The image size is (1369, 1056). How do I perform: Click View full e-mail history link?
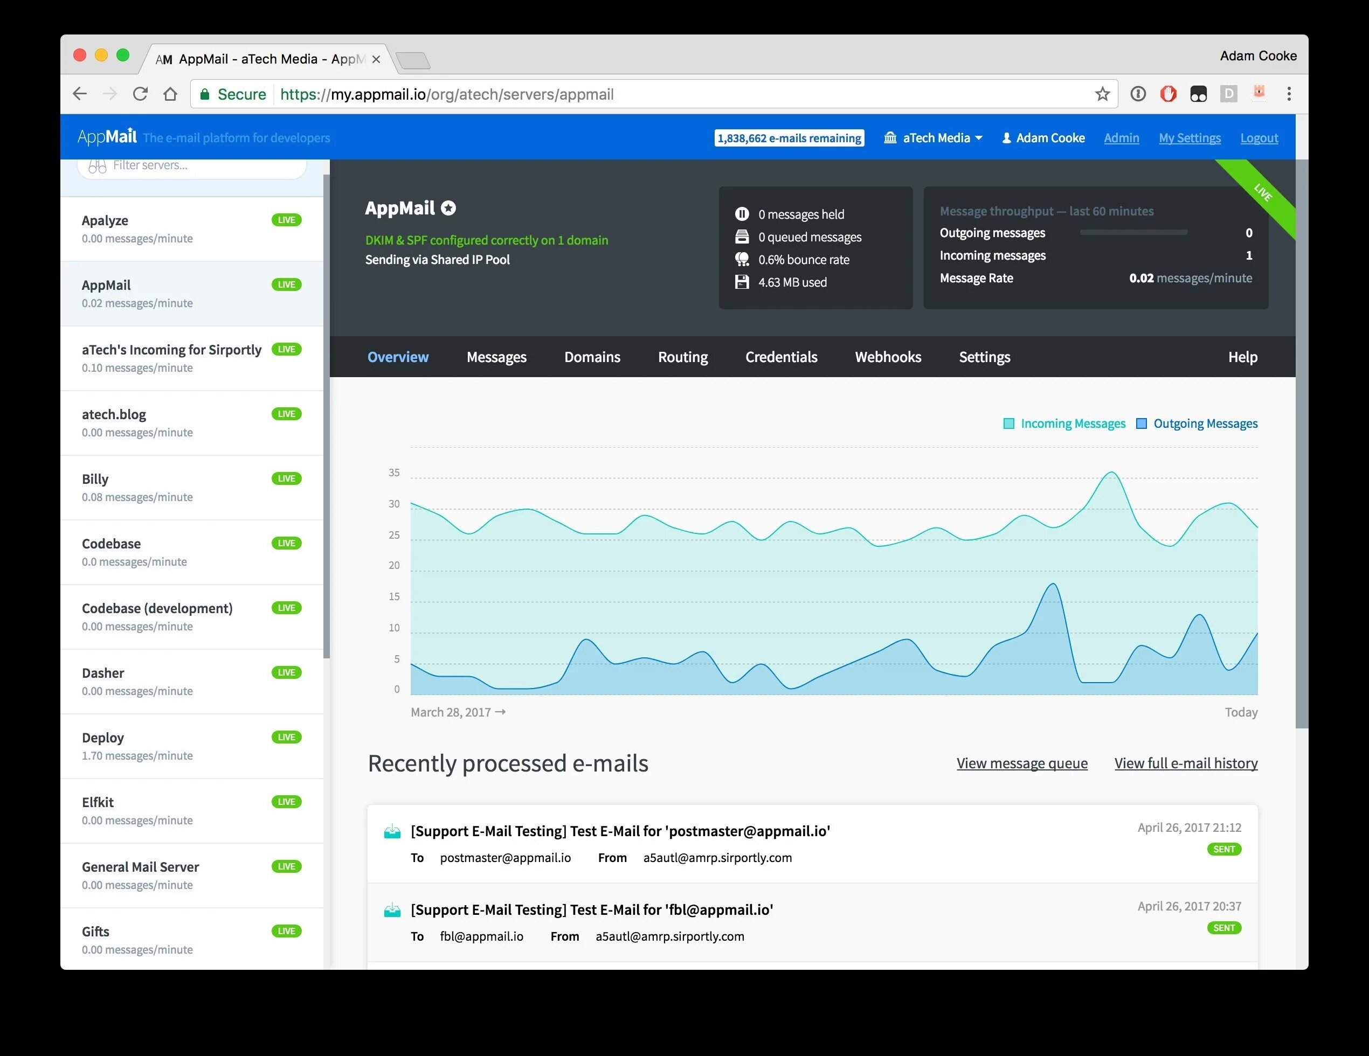click(x=1186, y=763)
